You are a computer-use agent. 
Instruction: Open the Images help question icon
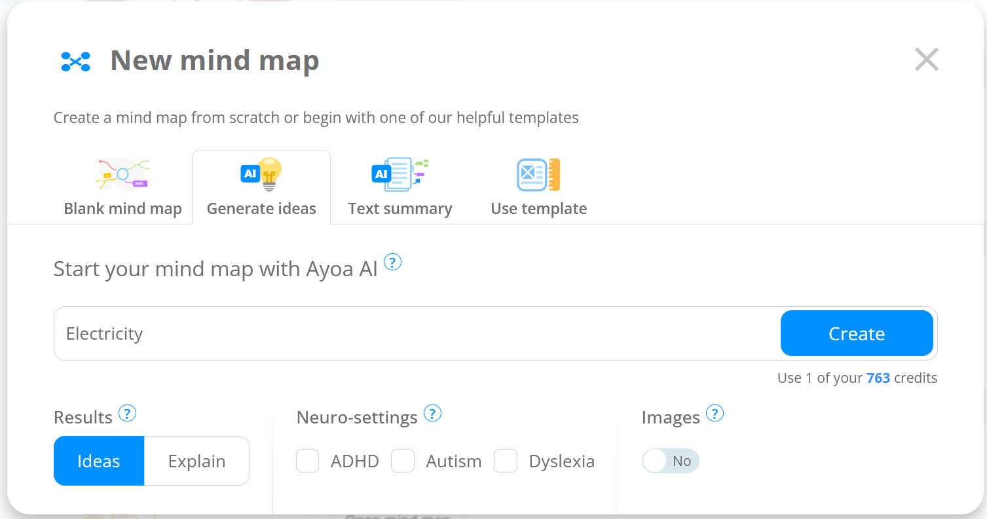[715, 414]
